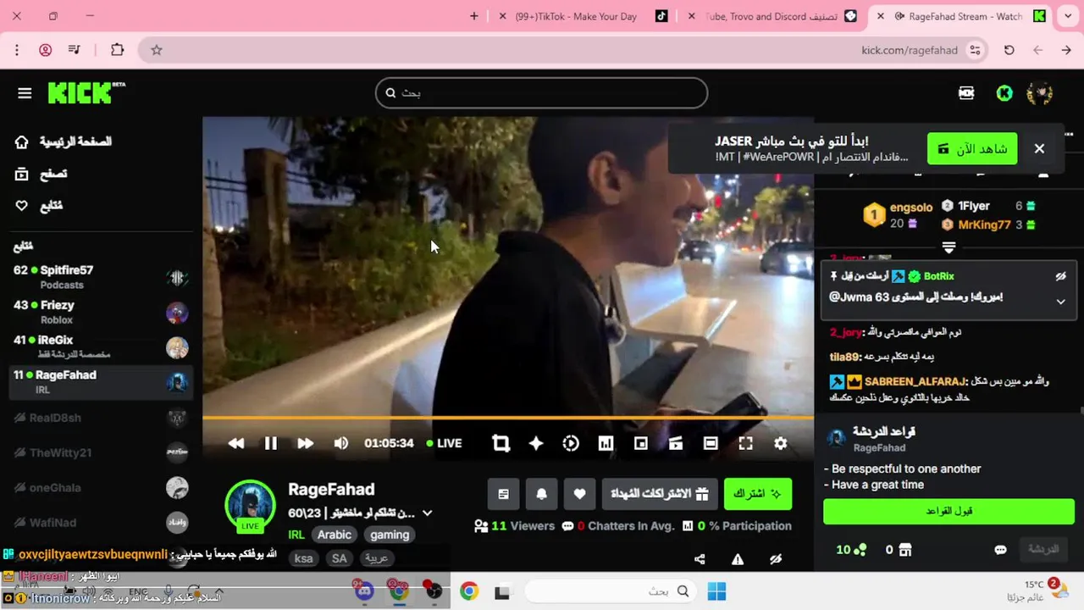
Task: Pause the live stream
Action: point(271,443)
